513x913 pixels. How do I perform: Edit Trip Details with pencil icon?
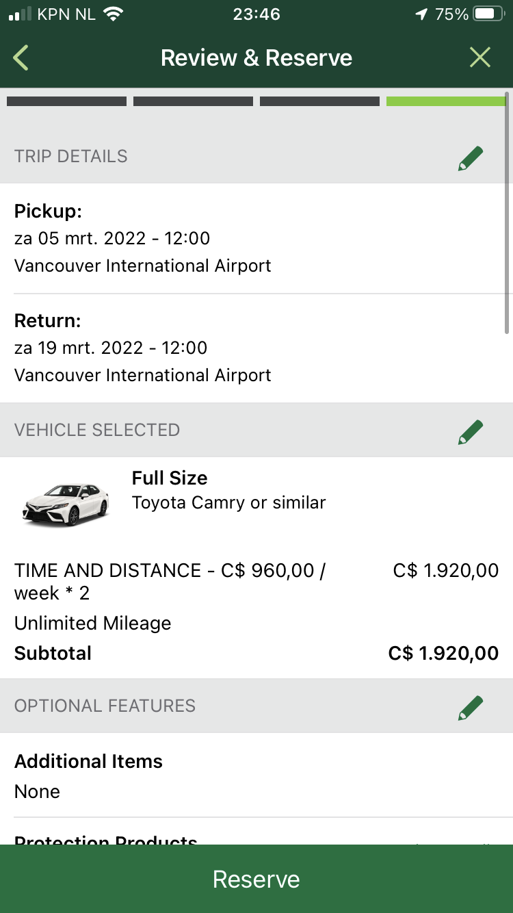[471, 157]
